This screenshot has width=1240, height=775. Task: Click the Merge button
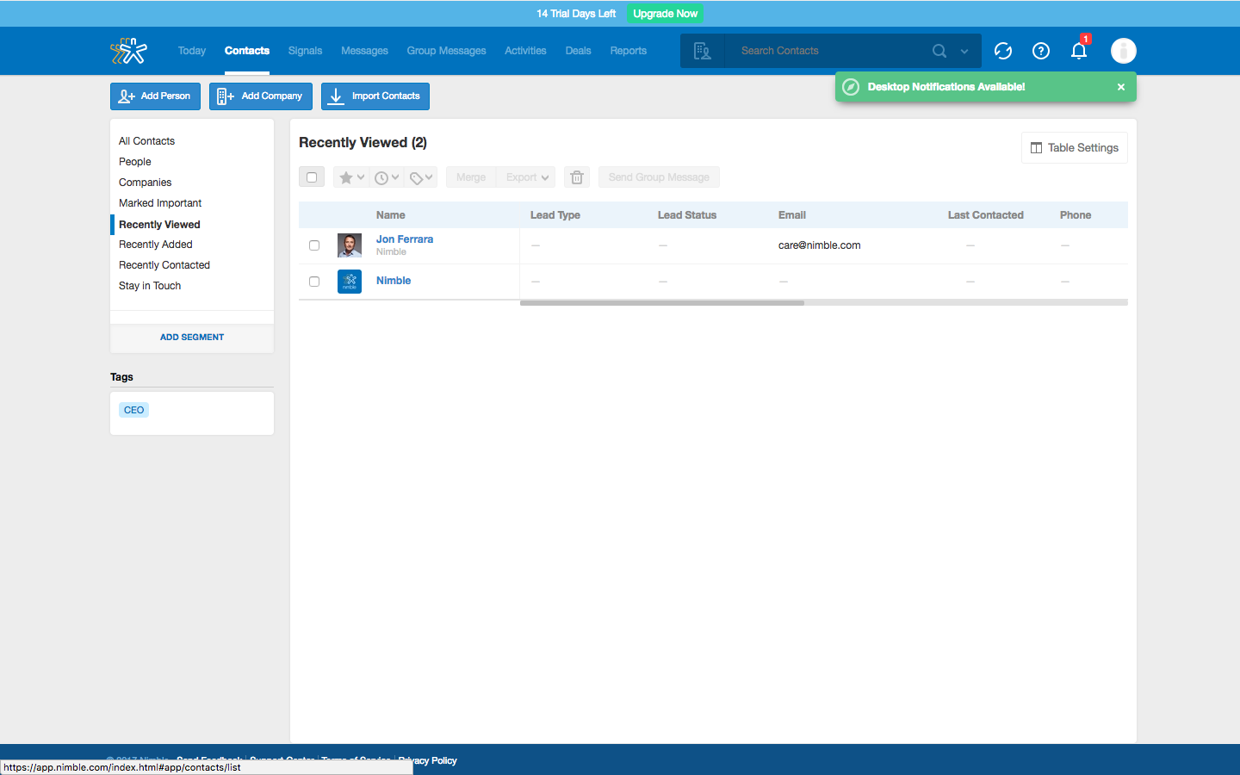471,177
